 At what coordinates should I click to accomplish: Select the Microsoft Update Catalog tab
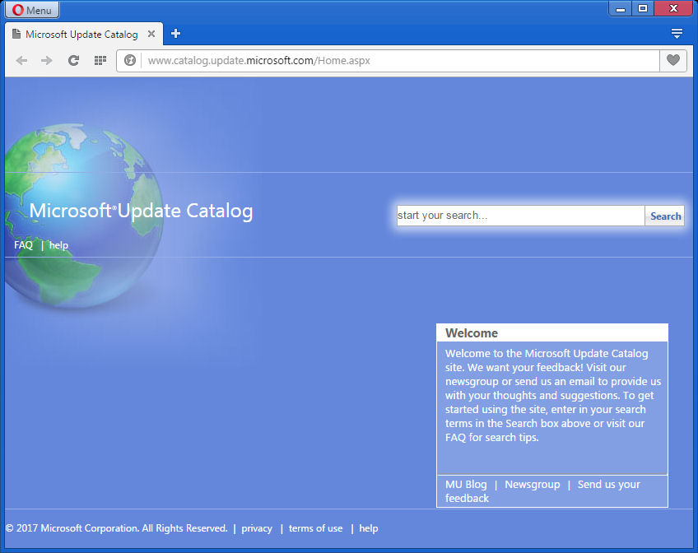81,35
